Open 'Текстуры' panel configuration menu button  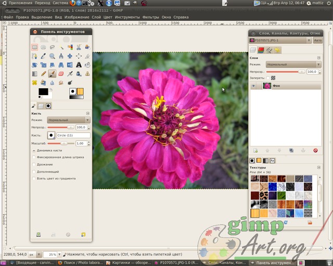click(x=319, y=167)
